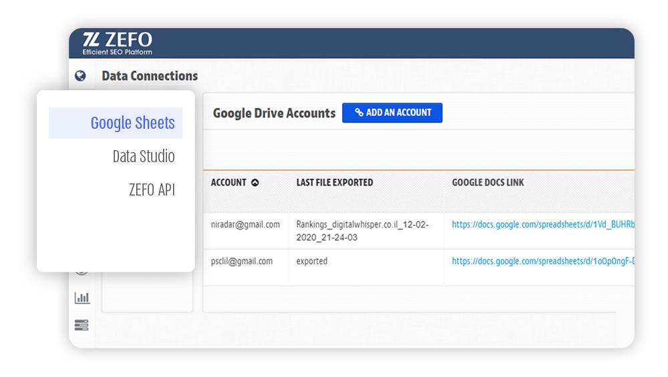Screen dimensions: 668x377
Task: Open the globe icon in sidebar
Action: point(80,76)
